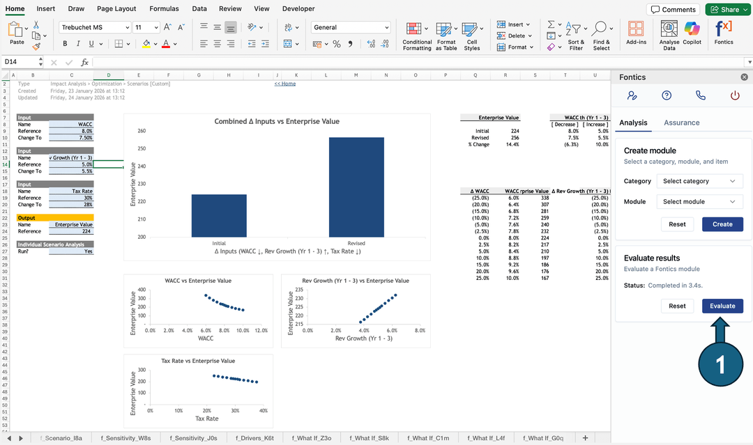Click the power icon in Fontics panel

point(735,95)
